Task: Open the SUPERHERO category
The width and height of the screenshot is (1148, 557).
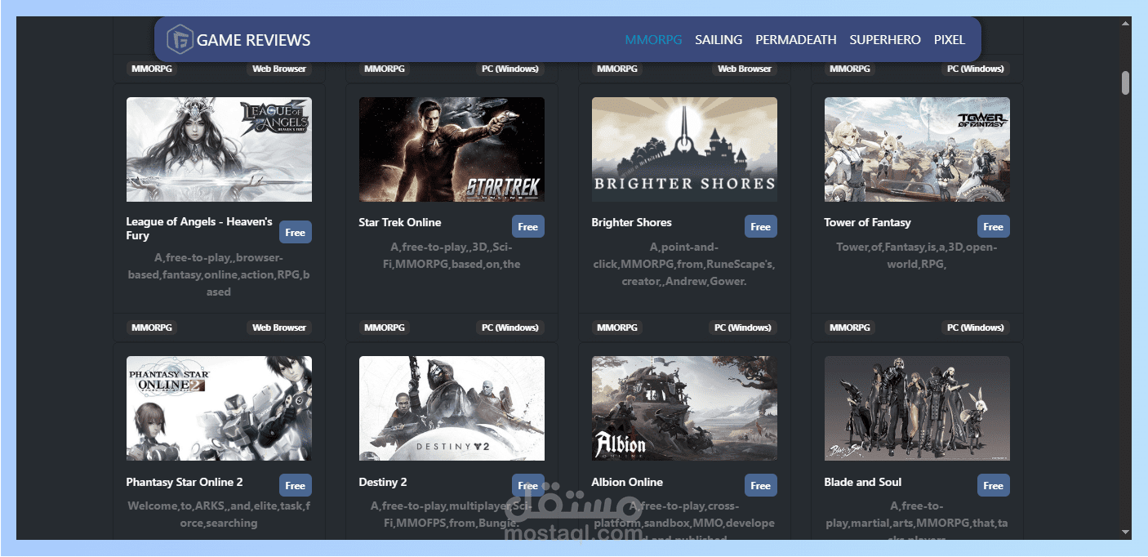Action: 885,39
